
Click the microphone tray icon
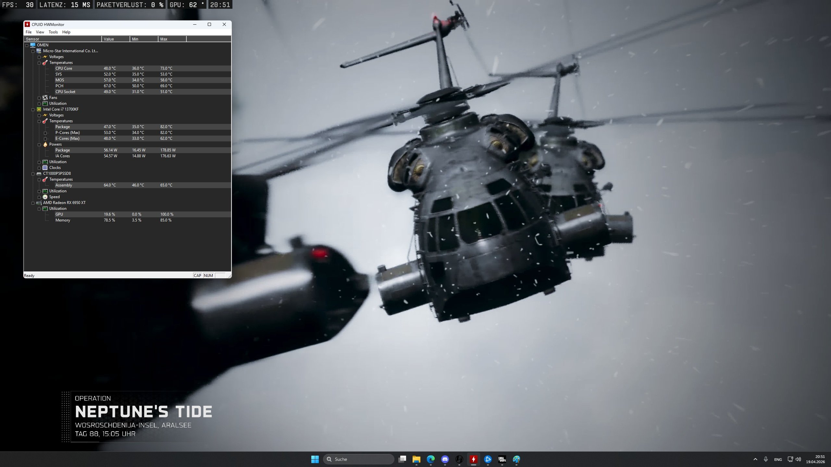765,459
